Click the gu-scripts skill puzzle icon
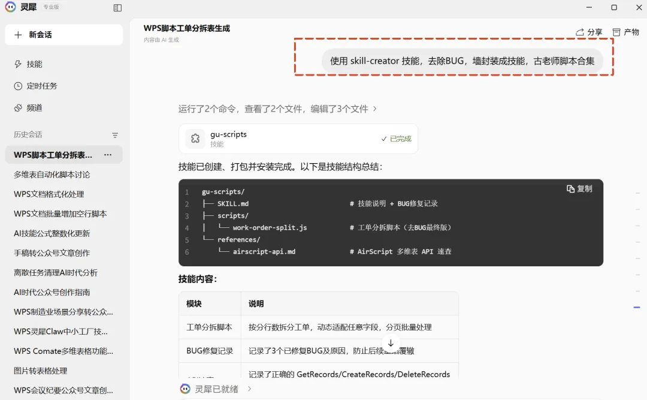 click(x=195, y=139)
